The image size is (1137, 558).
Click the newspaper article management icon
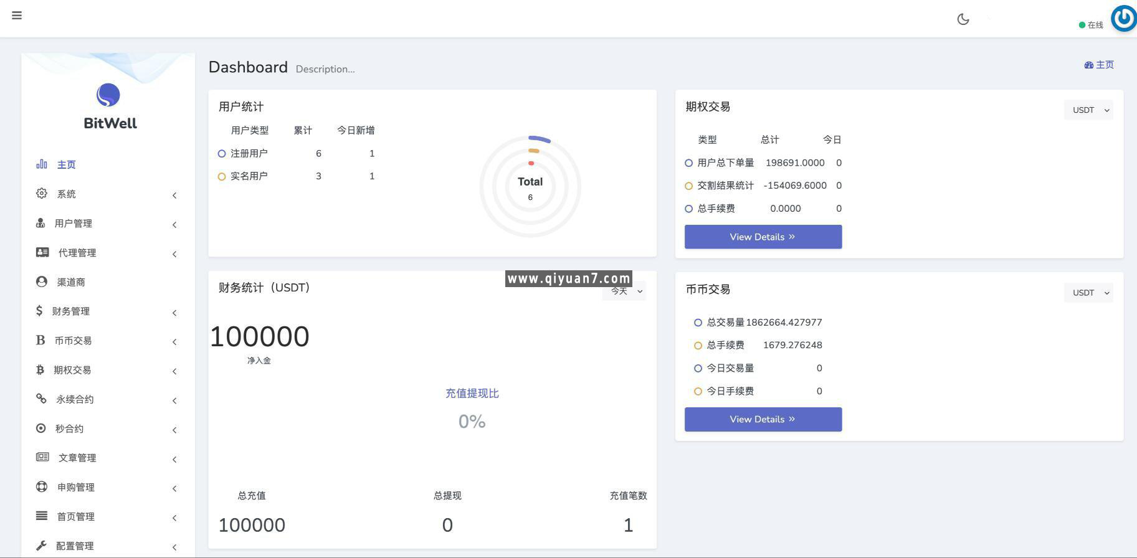coord(42,457)
